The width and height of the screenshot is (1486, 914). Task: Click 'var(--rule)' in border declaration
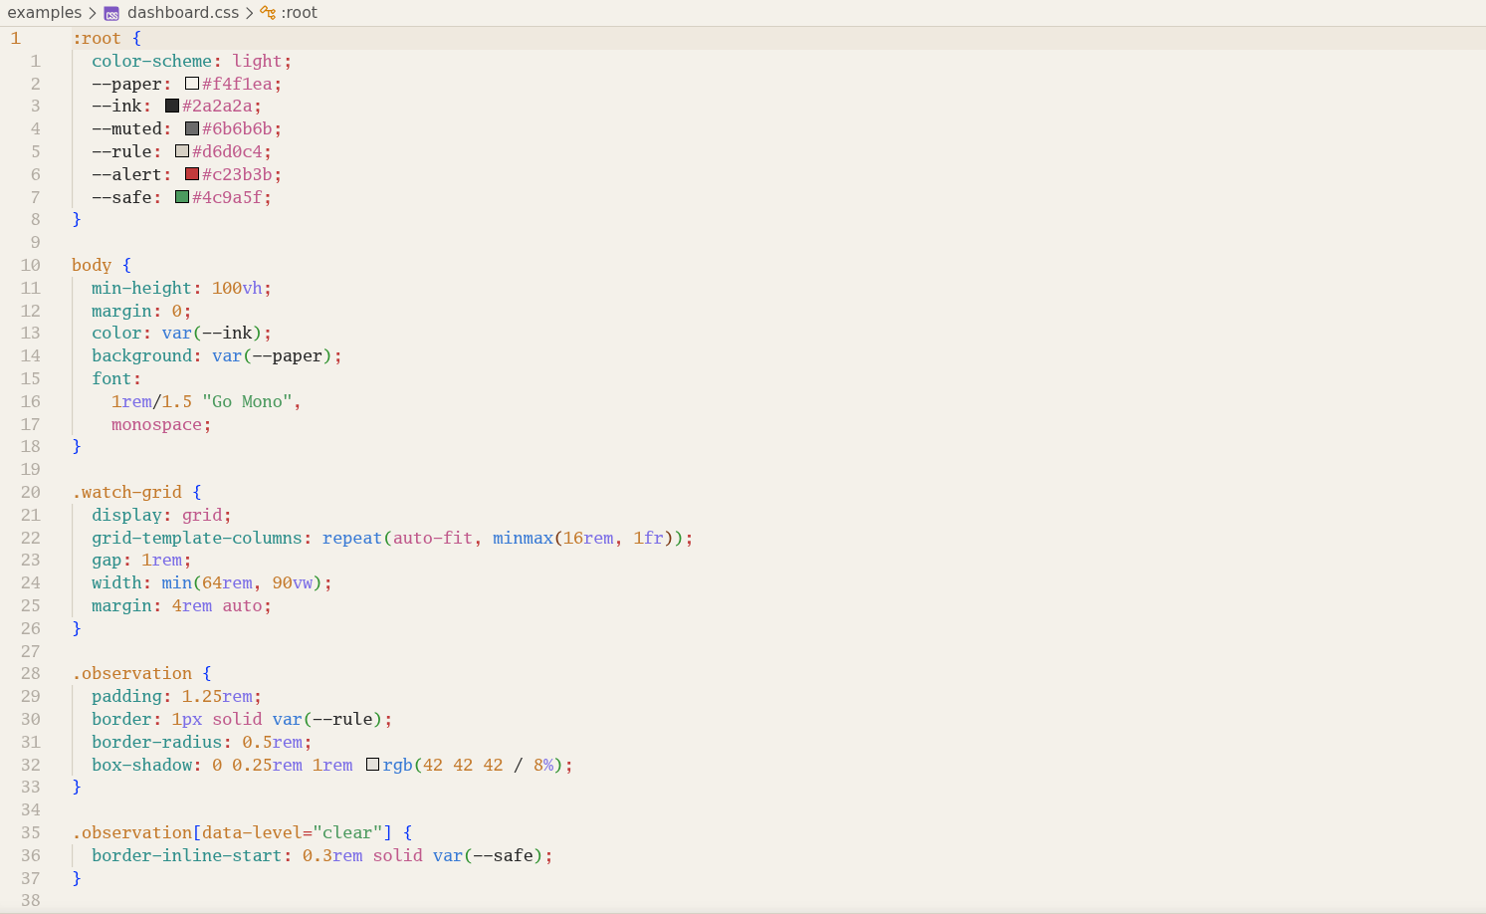tap(327, 719)
